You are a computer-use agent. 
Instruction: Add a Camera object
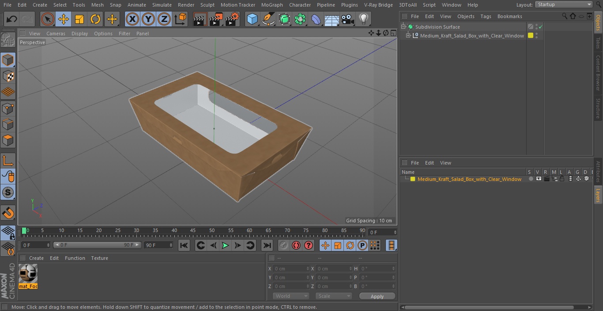pyautogui.click(x=348, y=19)
